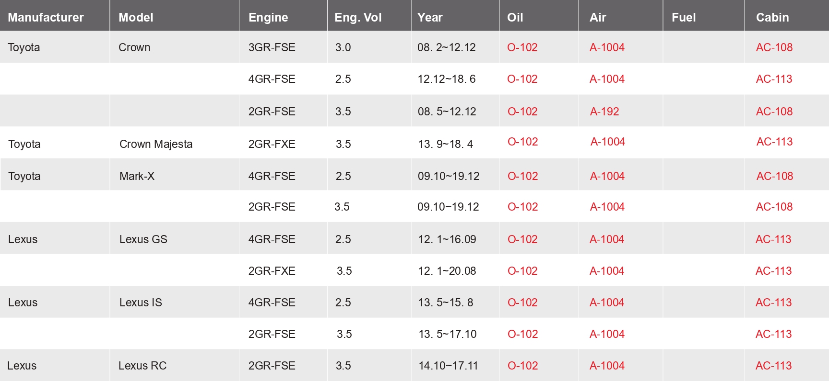Image resolution: width=829 pixels, height=381 pixels.
Task: Click year range 12.12~18. 6
Action: 447,79
